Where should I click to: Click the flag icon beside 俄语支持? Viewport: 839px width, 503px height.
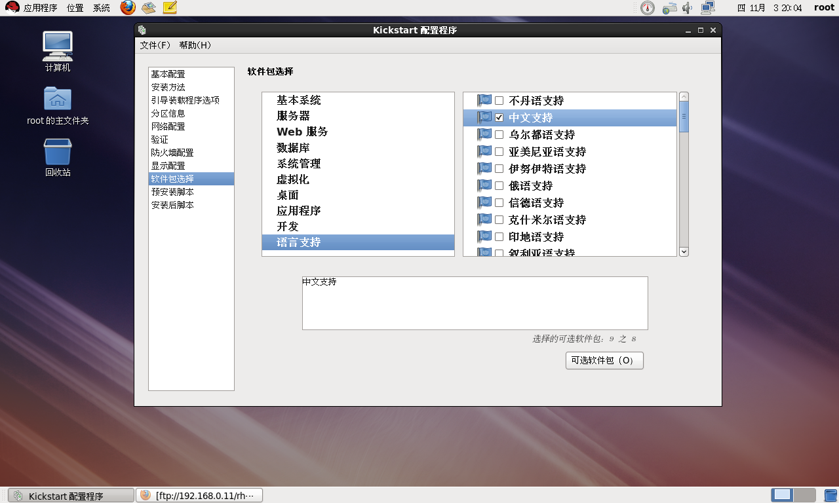pyautogui.click(x=484, y=185)
